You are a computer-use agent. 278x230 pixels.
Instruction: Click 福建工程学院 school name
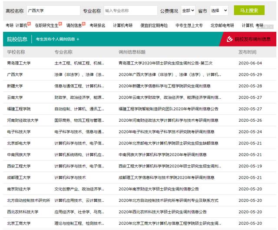(19, 109)
